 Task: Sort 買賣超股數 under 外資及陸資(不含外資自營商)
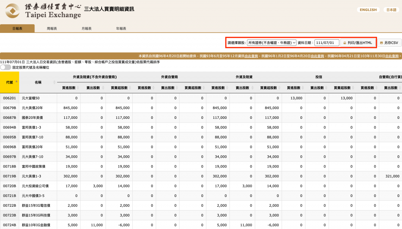[130, 88]
